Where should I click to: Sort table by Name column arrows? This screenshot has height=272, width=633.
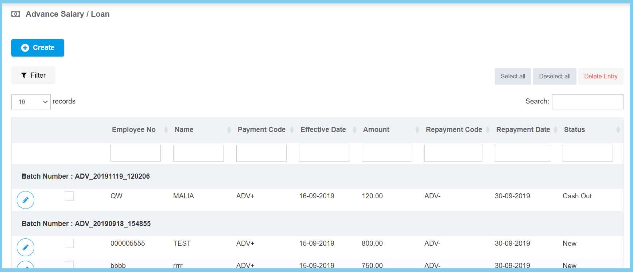(x=229, y=130)
